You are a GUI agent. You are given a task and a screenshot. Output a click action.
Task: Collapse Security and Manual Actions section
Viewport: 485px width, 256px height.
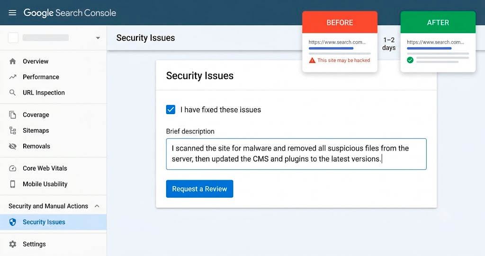pos(97,206)
